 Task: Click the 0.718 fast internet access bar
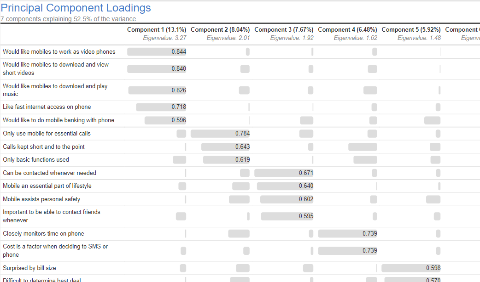[160, 107]
